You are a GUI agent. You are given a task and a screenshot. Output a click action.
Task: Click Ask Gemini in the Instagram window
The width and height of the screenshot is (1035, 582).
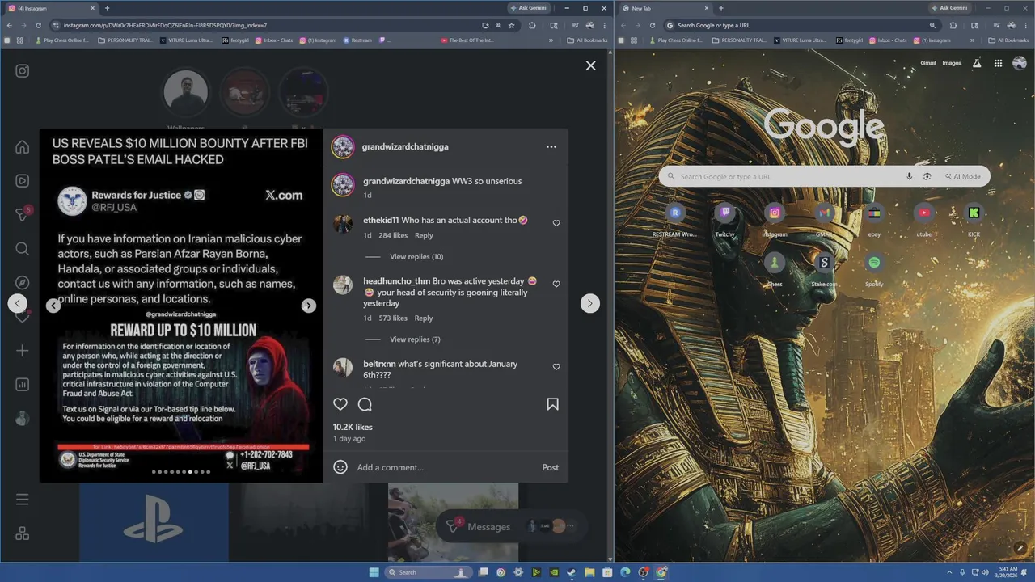click(x=527, y=8)
